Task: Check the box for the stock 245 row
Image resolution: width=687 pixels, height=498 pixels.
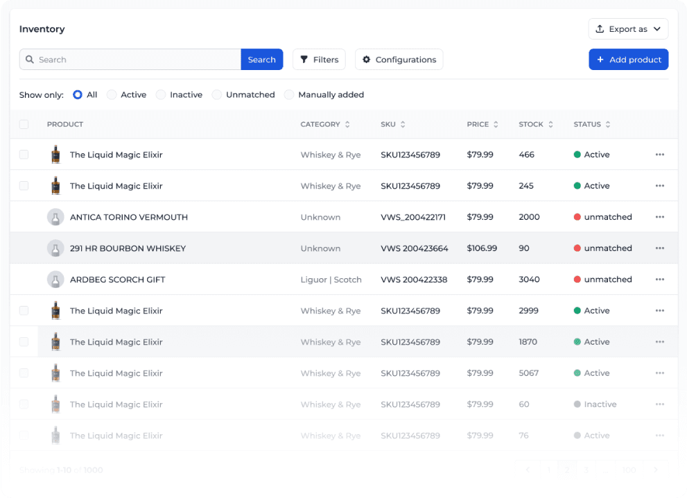Action: tap(24, 186)
